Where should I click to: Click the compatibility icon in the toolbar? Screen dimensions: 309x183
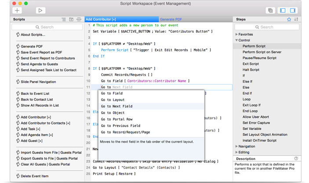270,10
